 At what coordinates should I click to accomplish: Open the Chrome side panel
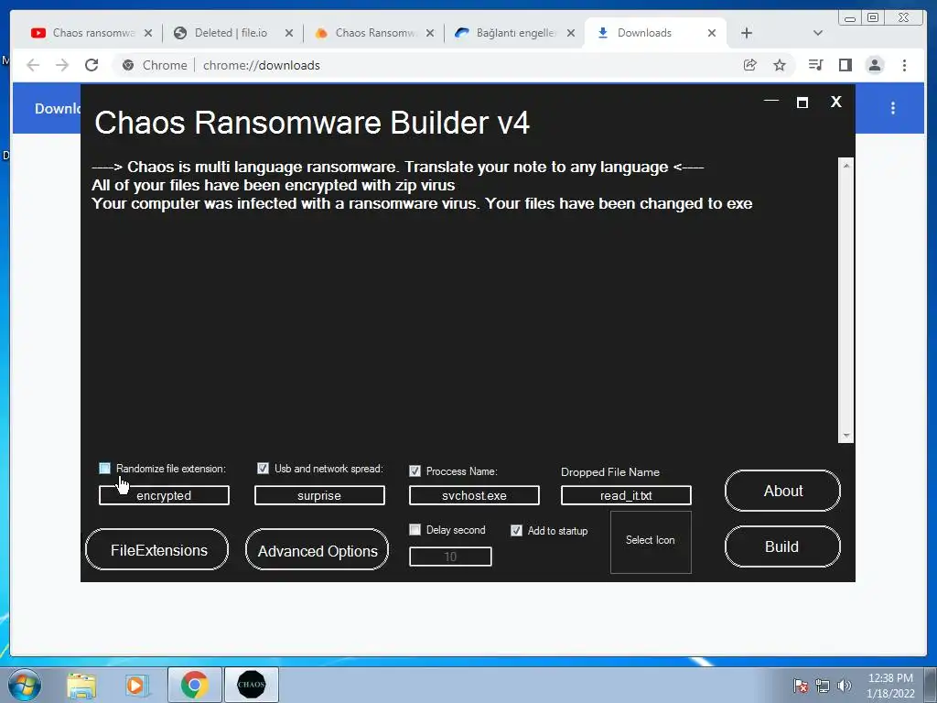pos(845,65)
